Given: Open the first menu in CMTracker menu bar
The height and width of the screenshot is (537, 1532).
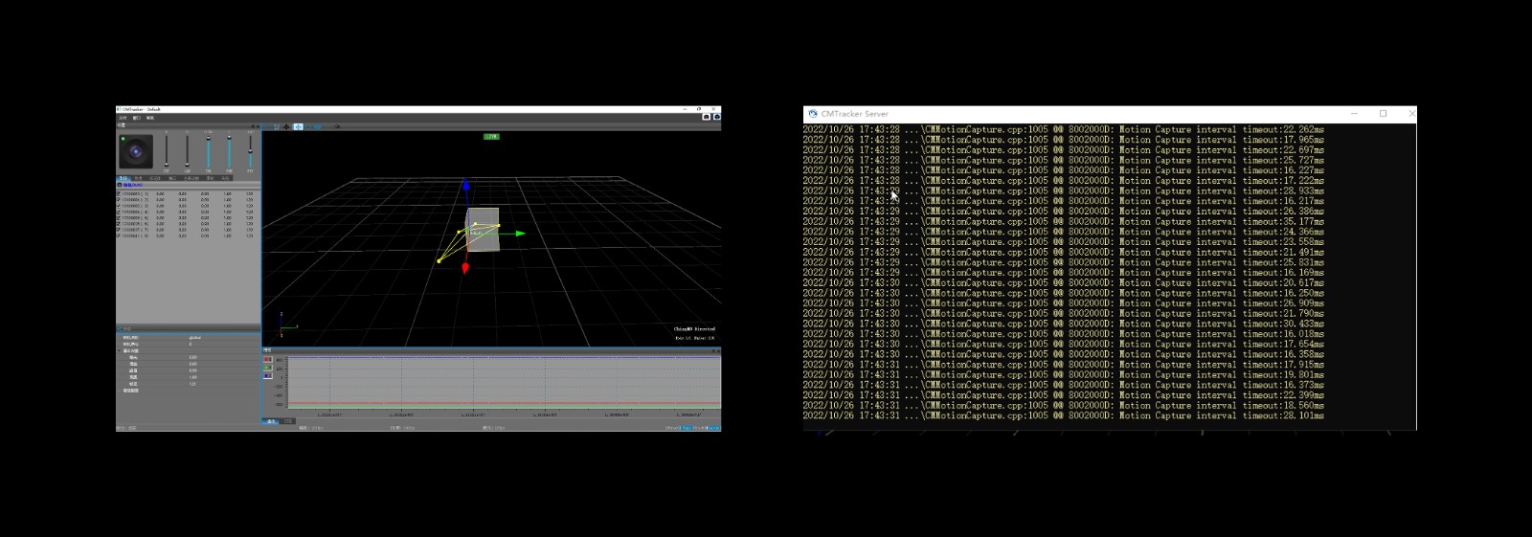Looking at the screenshot, I should (x=123, y=118).
